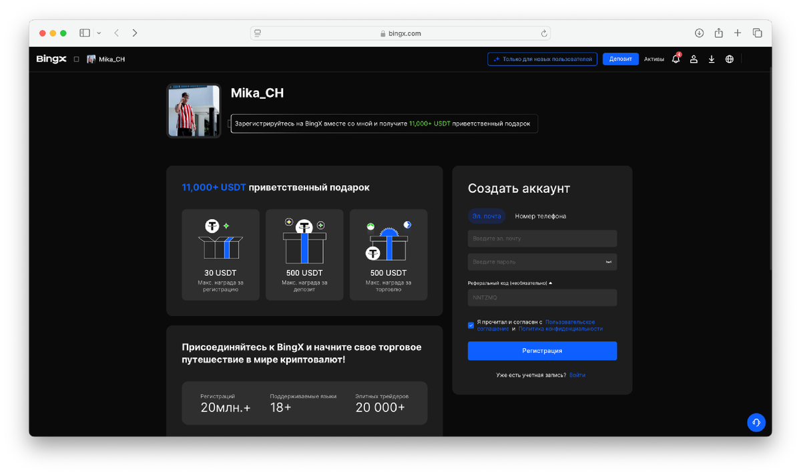Screen dimensions: 801x475
Task: Reload the bingx.com page
Action: (544, 33)
